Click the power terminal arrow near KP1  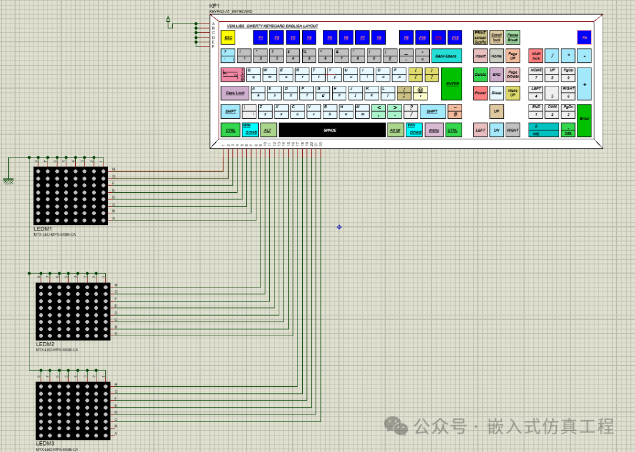pos(168,21)
